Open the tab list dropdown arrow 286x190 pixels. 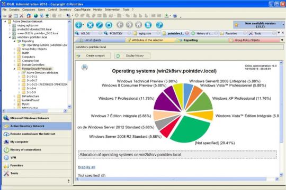(279, 33)
